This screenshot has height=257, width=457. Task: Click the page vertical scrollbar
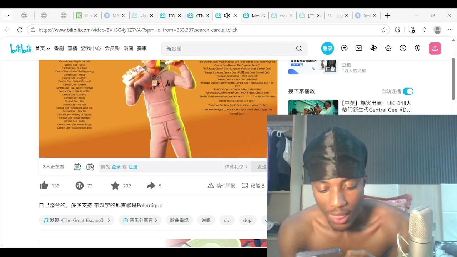(453, 79)
